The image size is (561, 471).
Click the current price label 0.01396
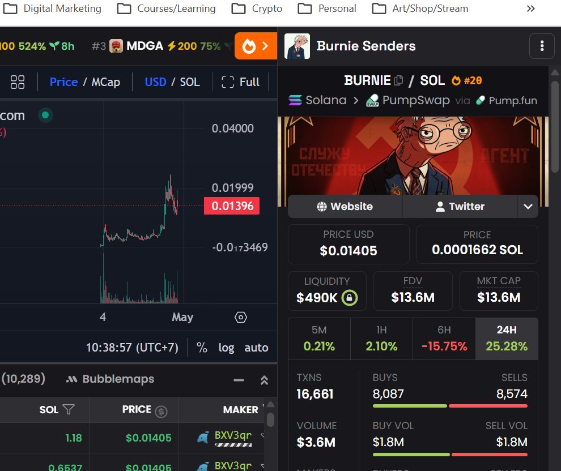click(x=232, y=206)
